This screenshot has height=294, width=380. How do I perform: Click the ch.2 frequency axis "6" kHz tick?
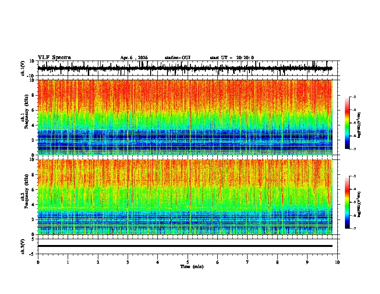click(x=34, y=190)
